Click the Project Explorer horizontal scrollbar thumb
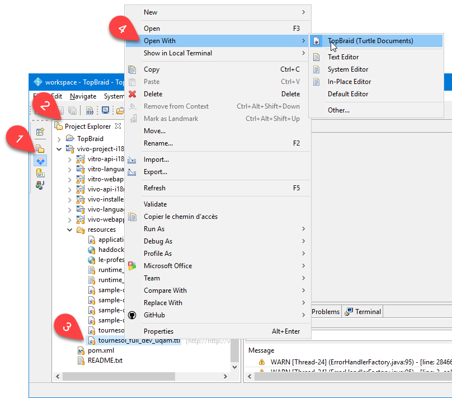452x398 pixels. pyautogui.click(x=119, y=376)
